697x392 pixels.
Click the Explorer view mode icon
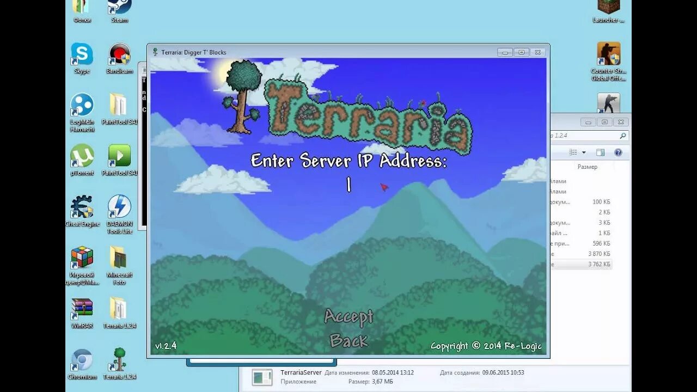(x=573, y=152)
